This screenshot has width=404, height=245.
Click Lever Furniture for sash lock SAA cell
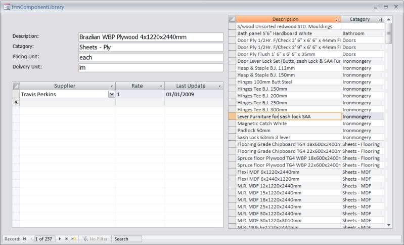pyautogui.click(x=288, y=116)
